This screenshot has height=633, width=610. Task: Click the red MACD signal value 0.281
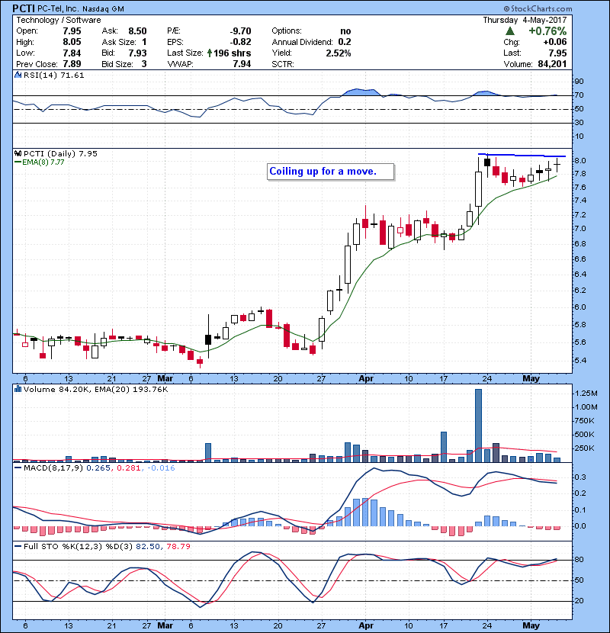tap(129, 468)
